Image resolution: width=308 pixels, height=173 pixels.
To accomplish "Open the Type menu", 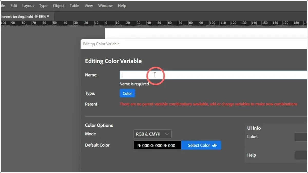I will point(43,6).
